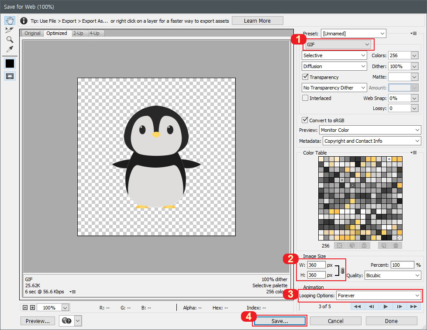Screen dimensions: 427x330
Task: Select the first swatch in the Color Table
Action: coord(321,159)
